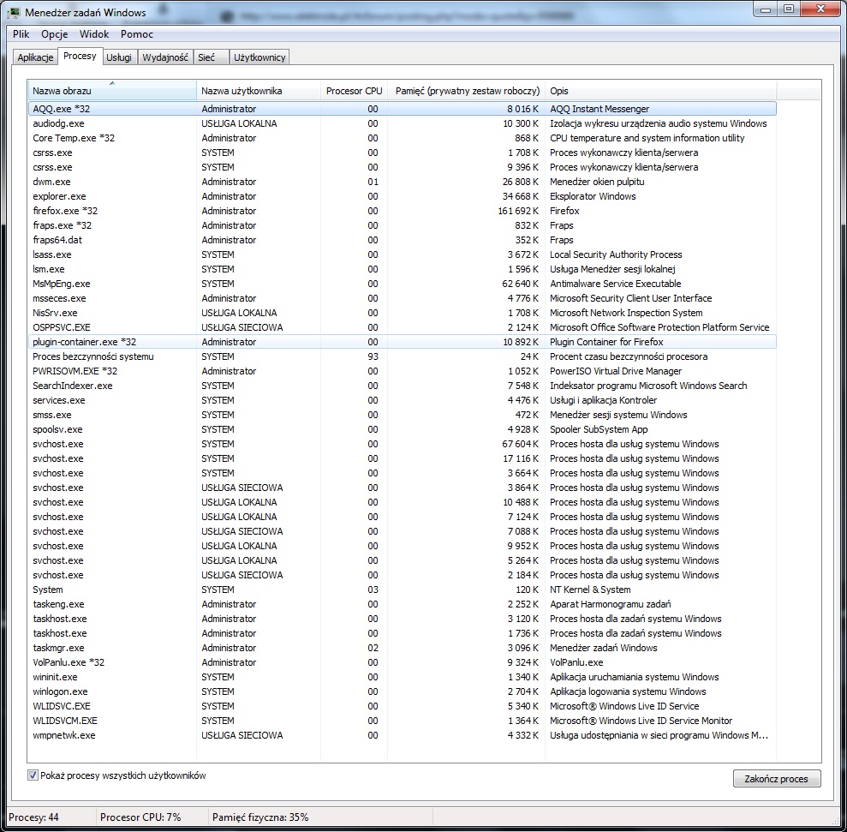Open the Opcje menu
847x832 pixels.
[55, 34]
